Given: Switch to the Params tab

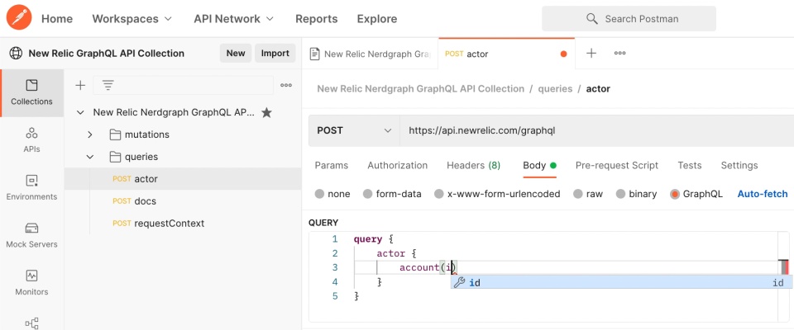Looking at the screenshot, I should pyautogui.click(x=332, y=165).
